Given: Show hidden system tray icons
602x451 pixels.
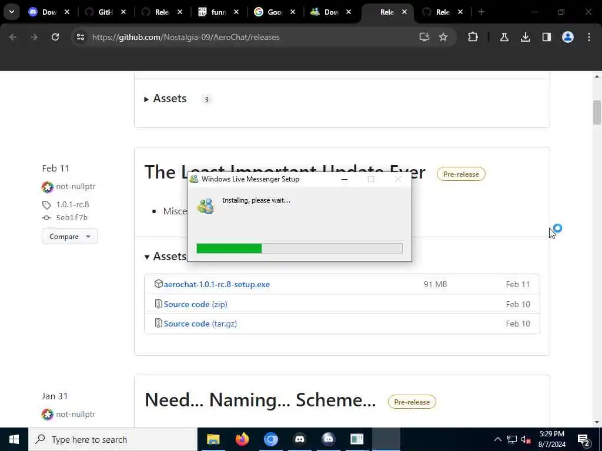Looking at the screenshot, I should coord(497,439).
